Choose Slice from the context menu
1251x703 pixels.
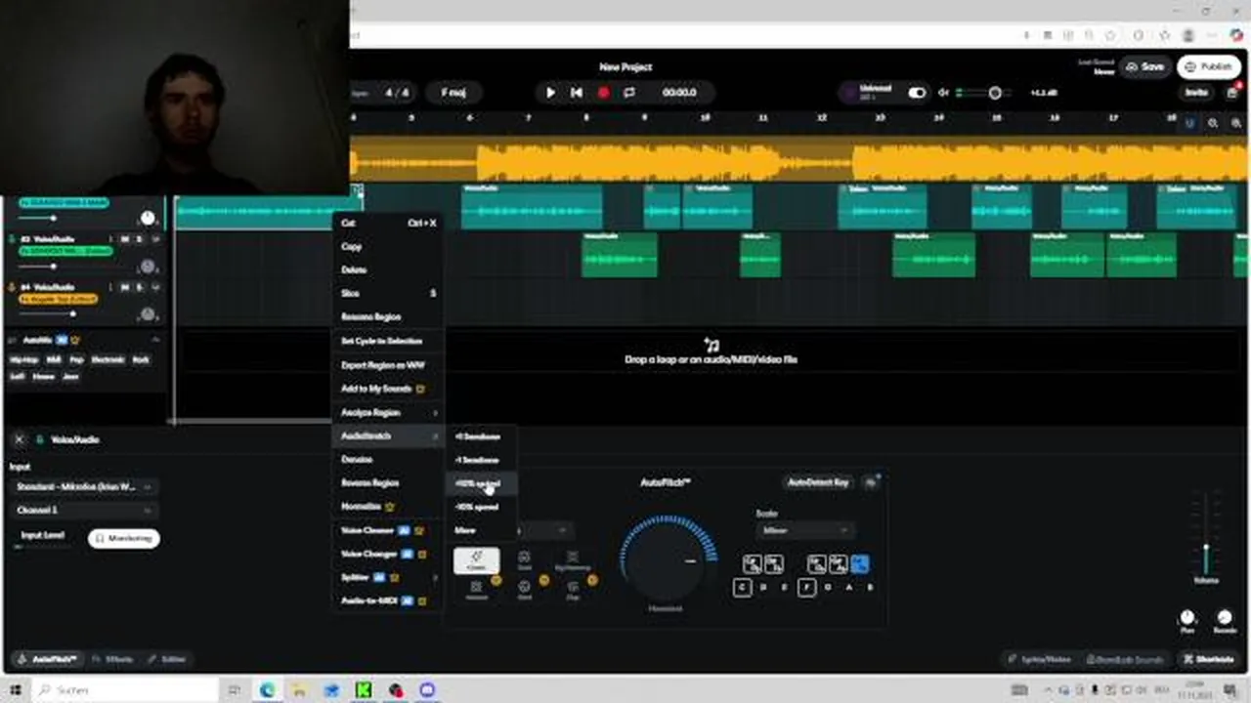click(x=387, y=293)
